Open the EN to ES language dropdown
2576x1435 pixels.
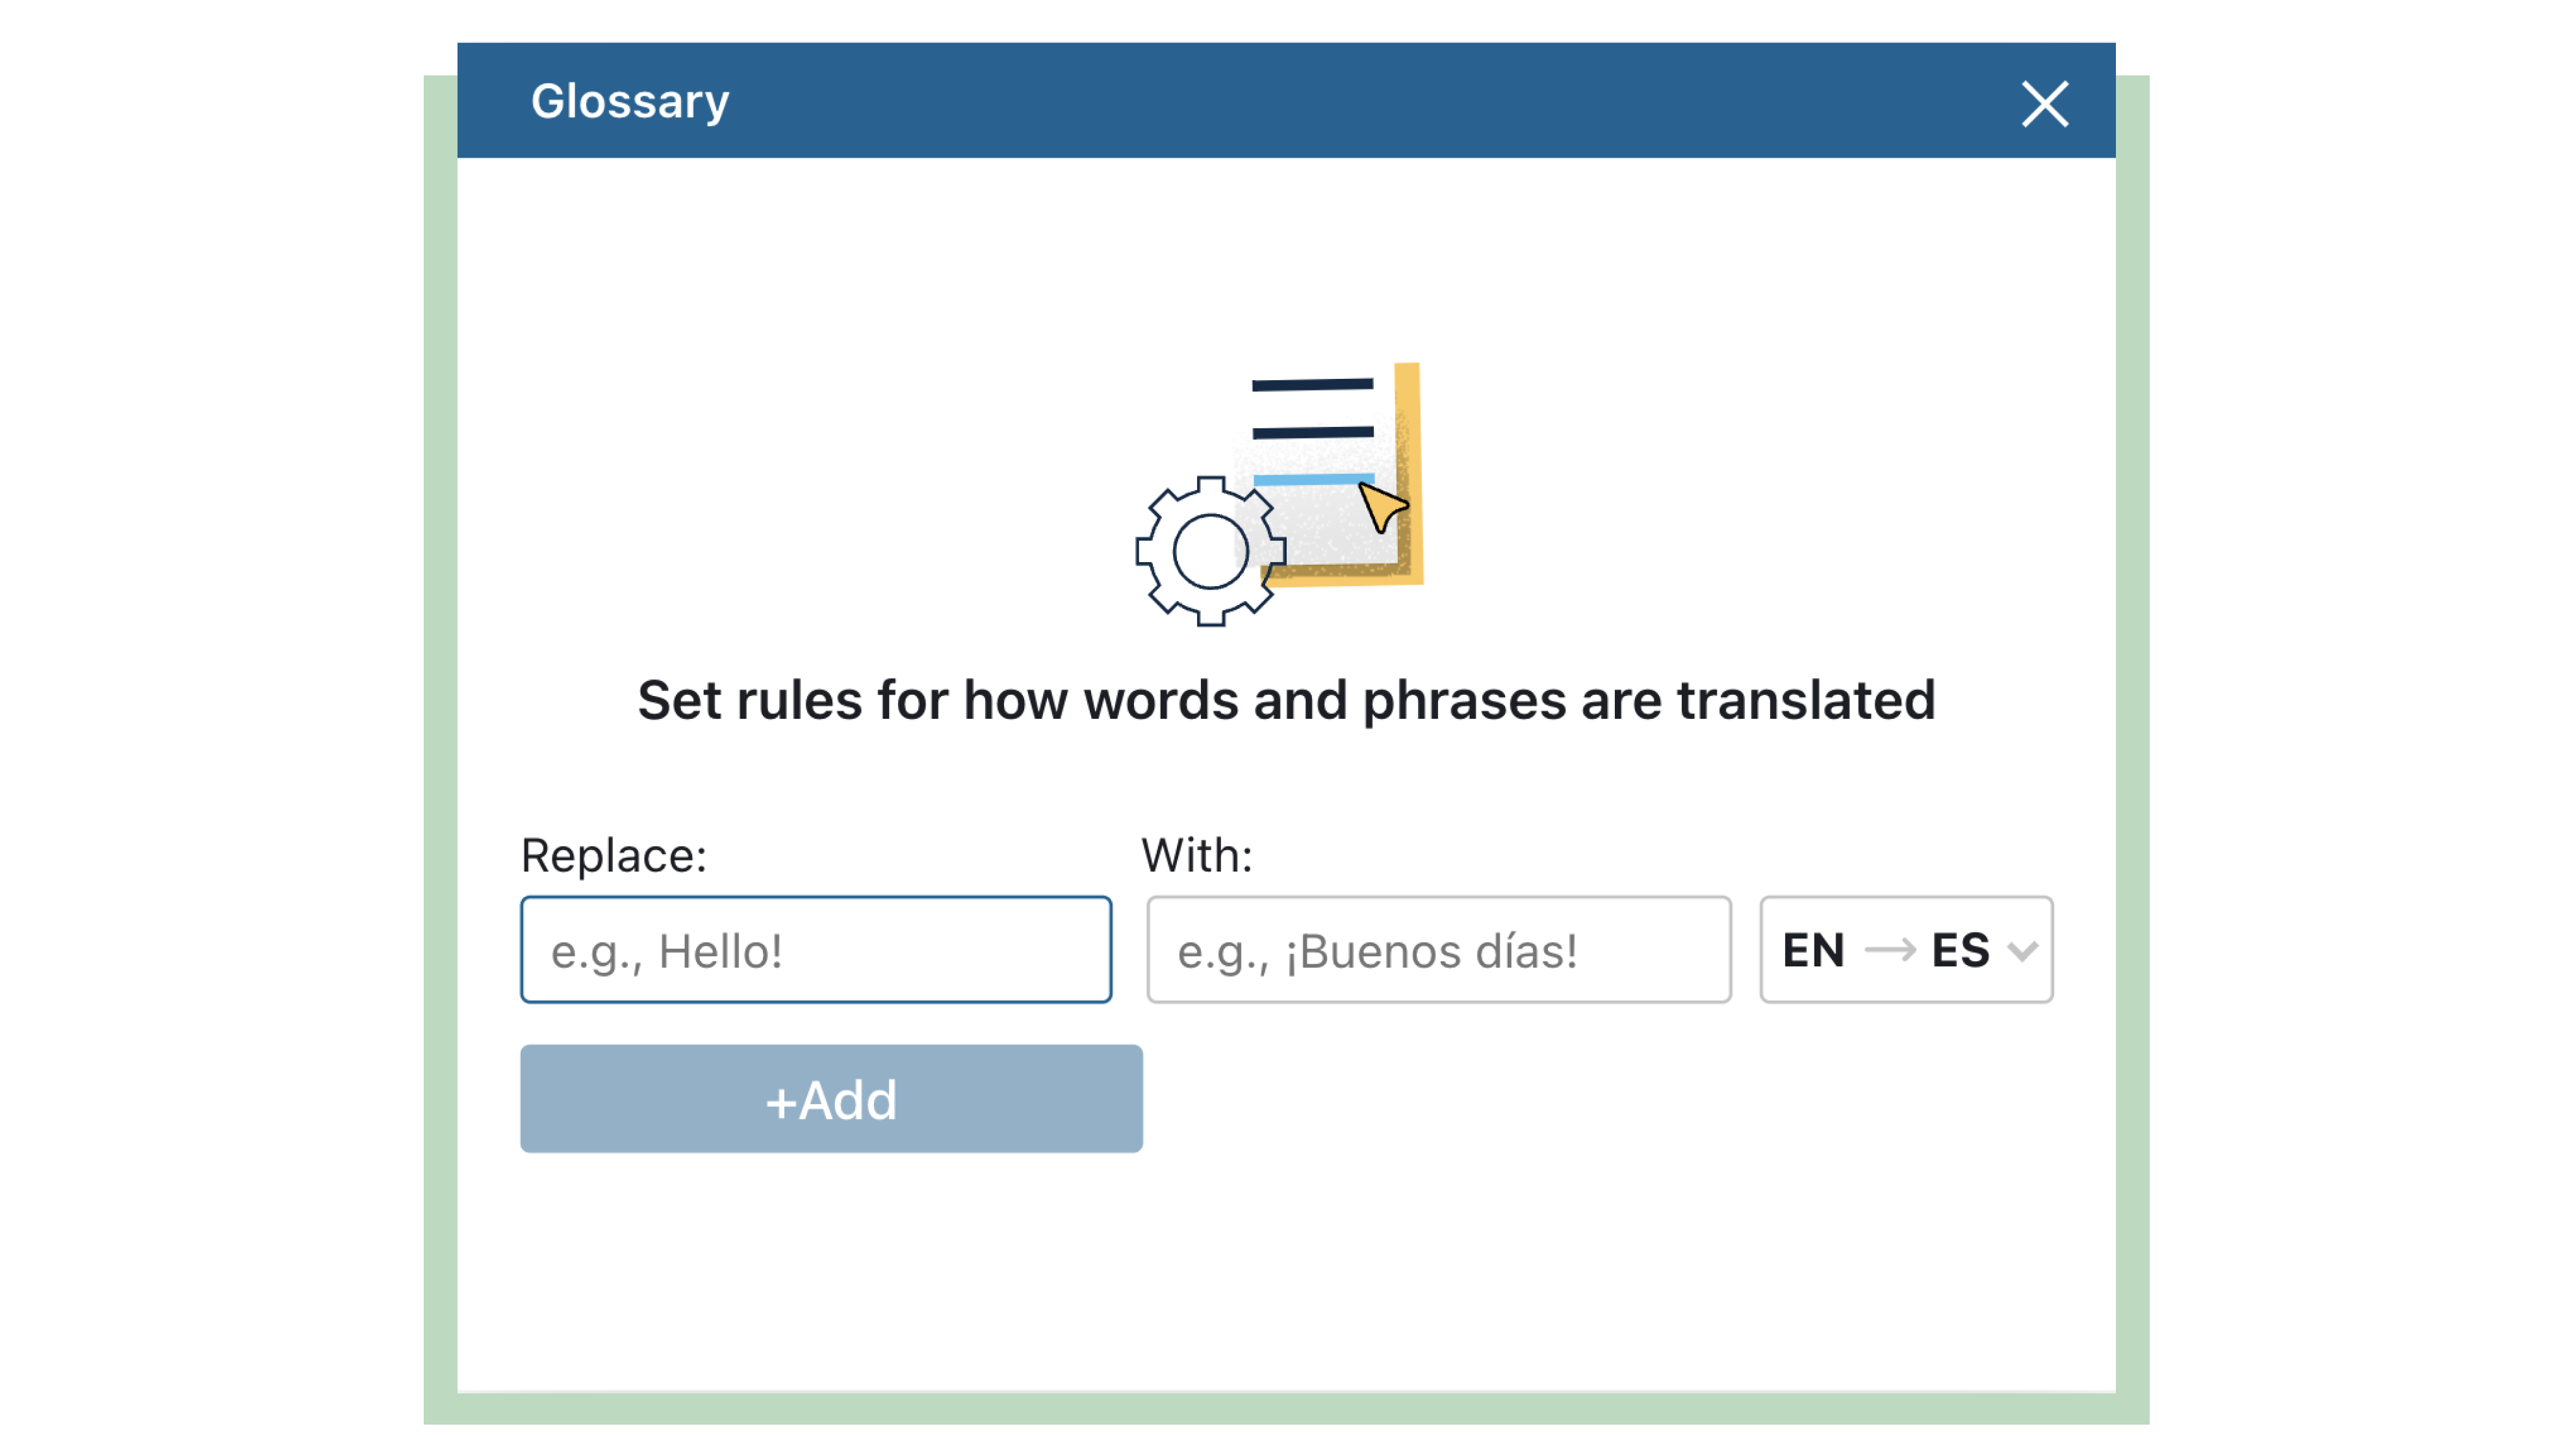[1905, 950]
